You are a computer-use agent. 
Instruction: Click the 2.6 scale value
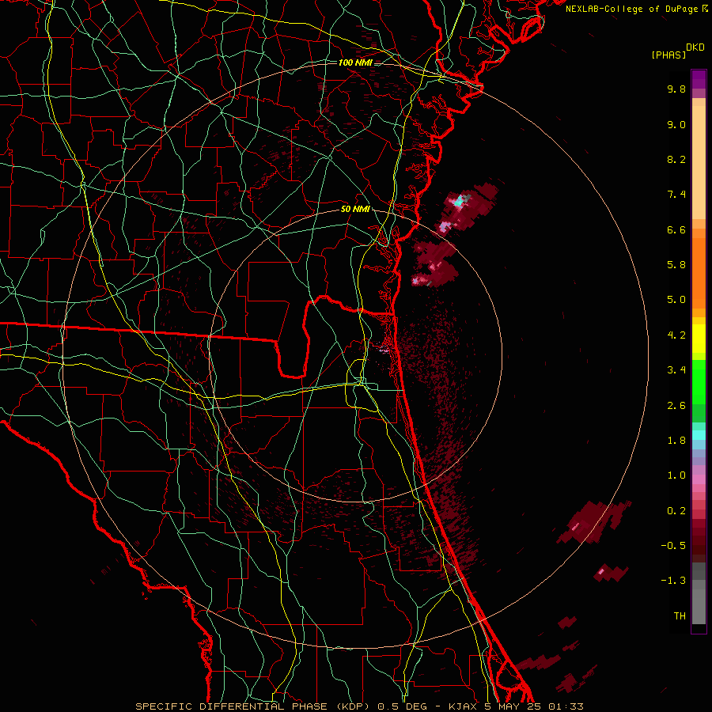[x=676, y=406]
